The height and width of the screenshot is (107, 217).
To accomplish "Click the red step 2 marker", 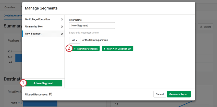I will click(69, 48).
